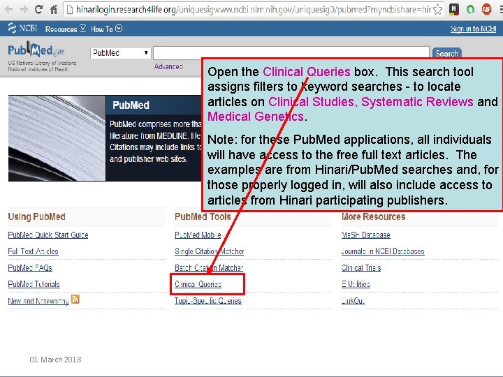Open MeSH Database link
The image size is (503, 377).
click(x=365, y=235)
